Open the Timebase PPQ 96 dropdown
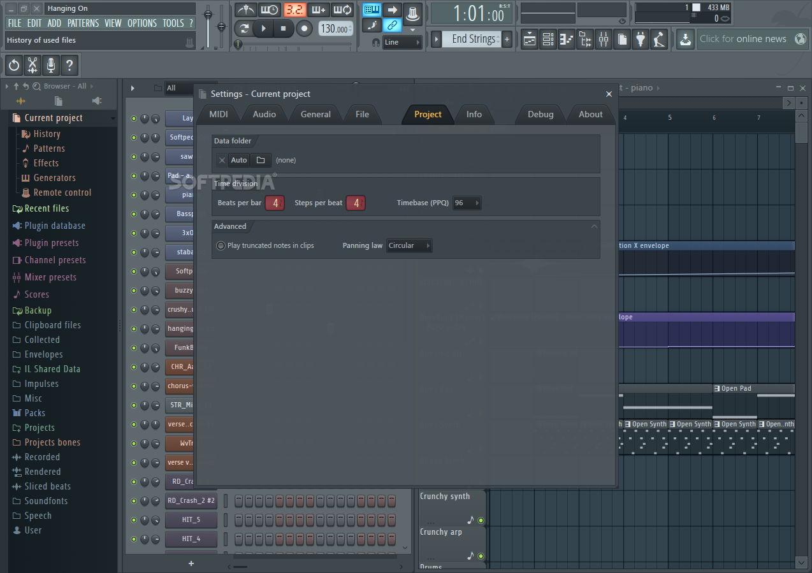 coord(467,203)
